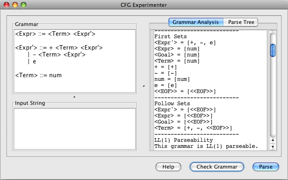The height and width of the screenshot is (180, 288).
Task: Click the line "e = [e]"
Action: pyautogui.click(x=165, y=85)
